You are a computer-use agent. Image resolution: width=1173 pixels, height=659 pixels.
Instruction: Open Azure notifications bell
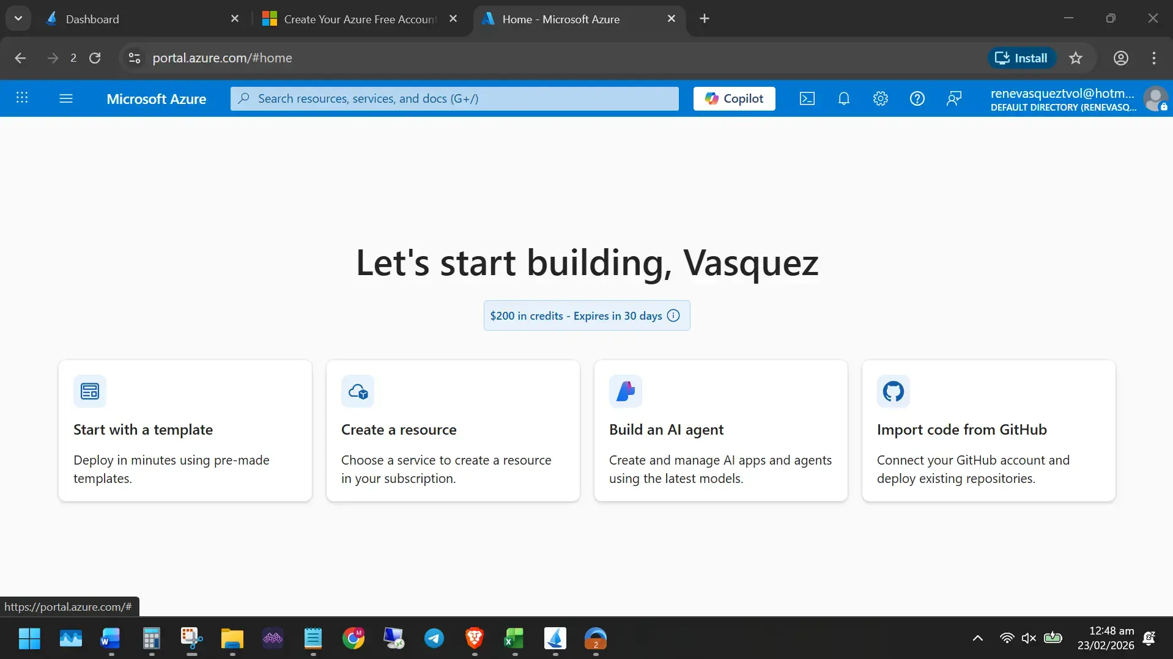click(844, 98)
